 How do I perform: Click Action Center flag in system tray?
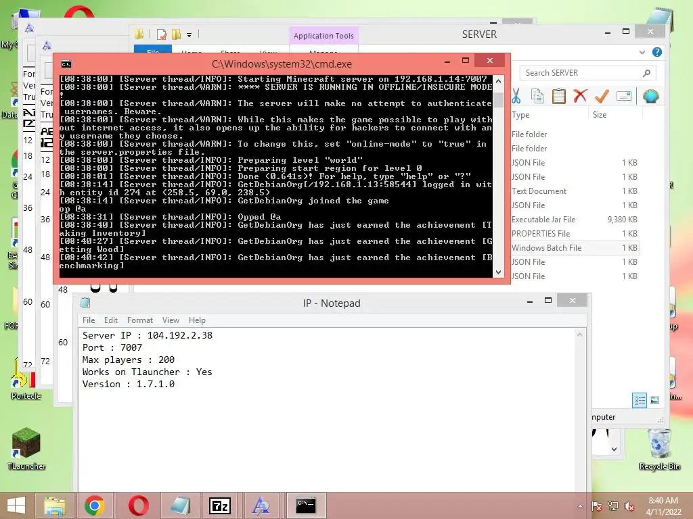click(596, 506)
